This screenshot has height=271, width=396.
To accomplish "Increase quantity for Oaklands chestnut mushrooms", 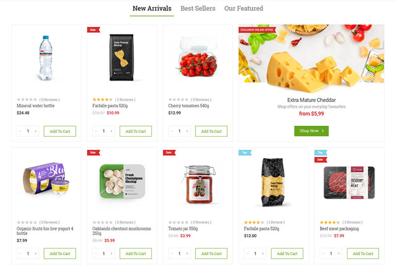I will [111, 254].
